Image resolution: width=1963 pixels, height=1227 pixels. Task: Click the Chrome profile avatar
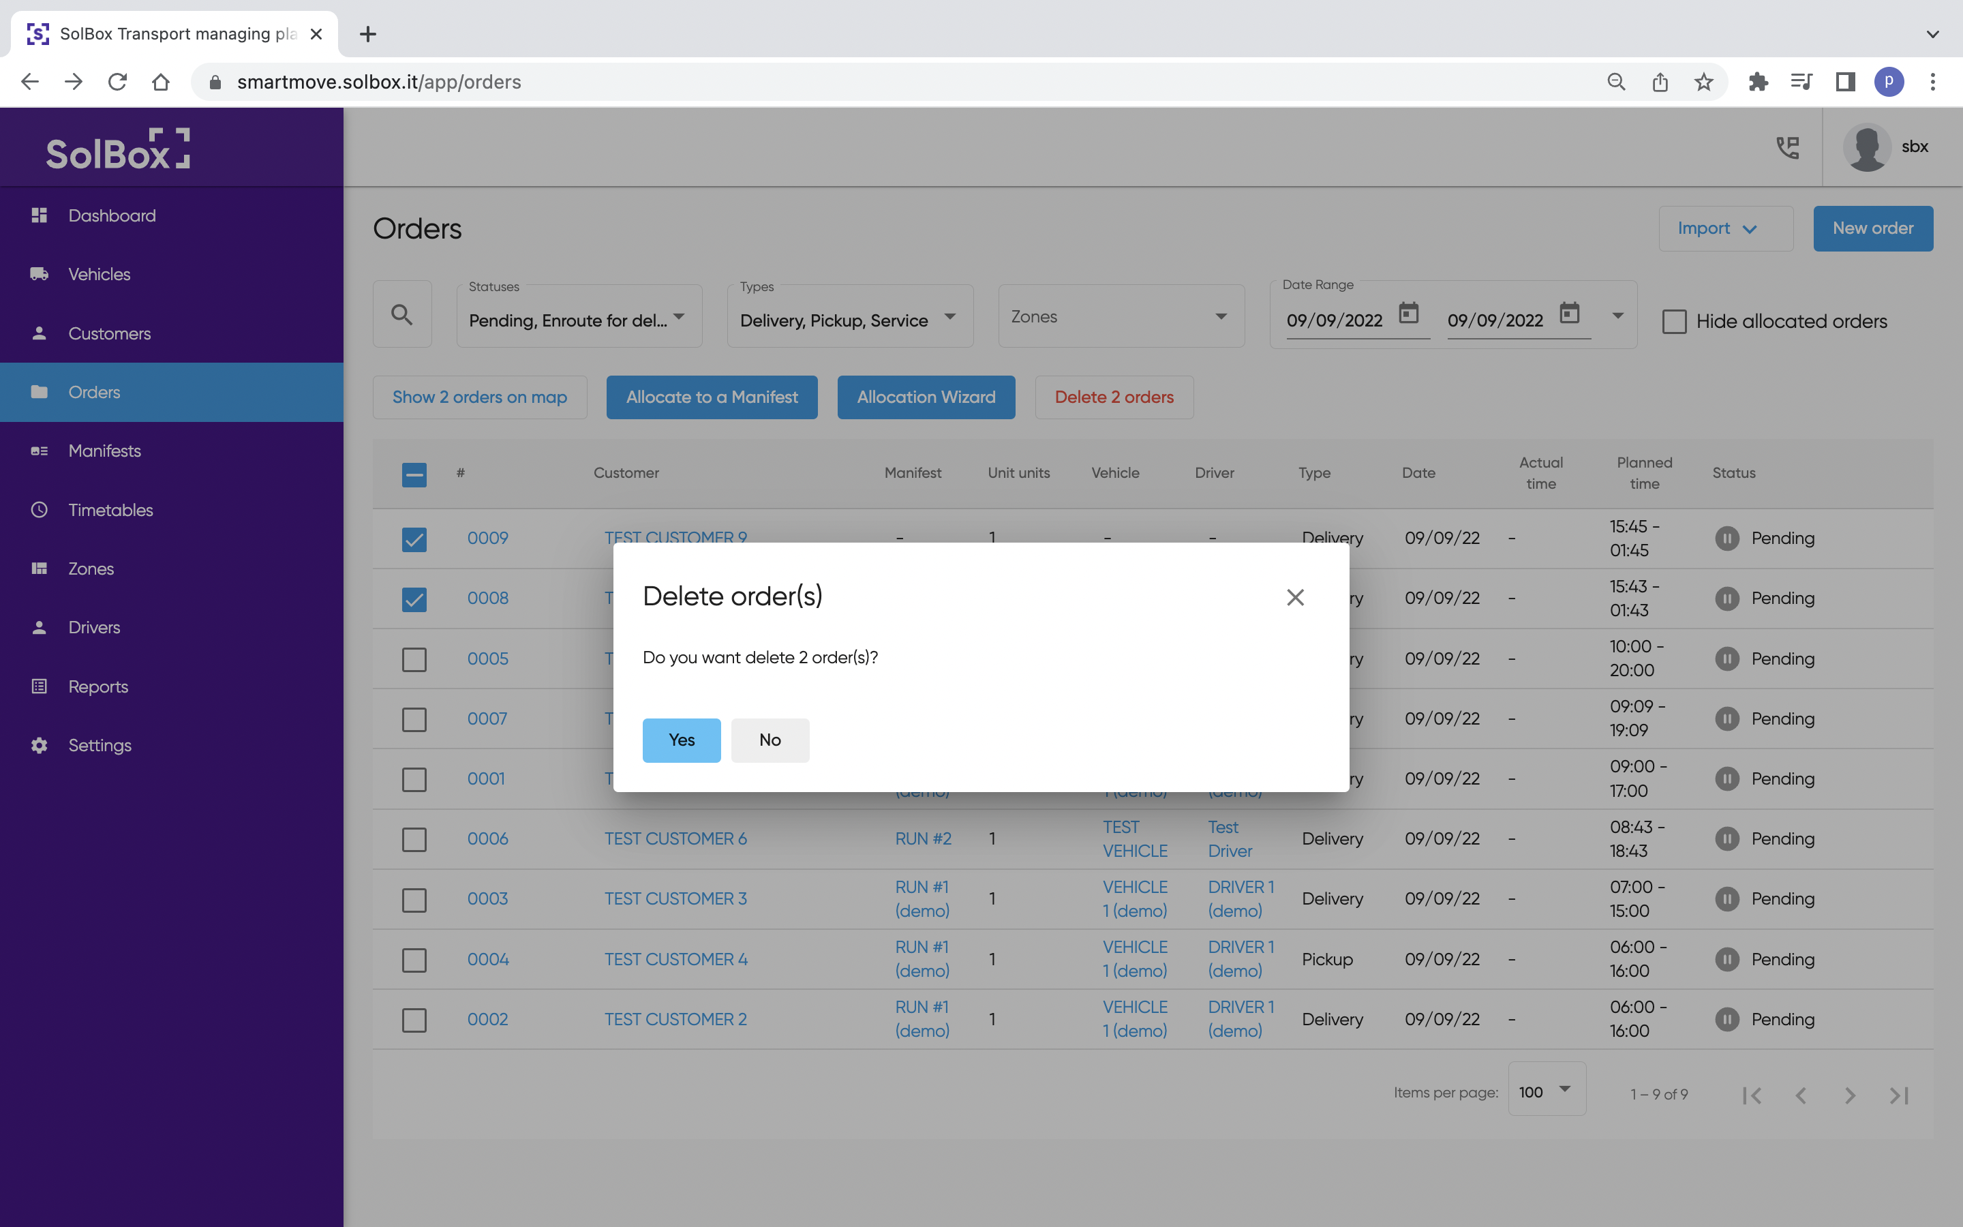pyautogui.click(x=1889, y=82)
